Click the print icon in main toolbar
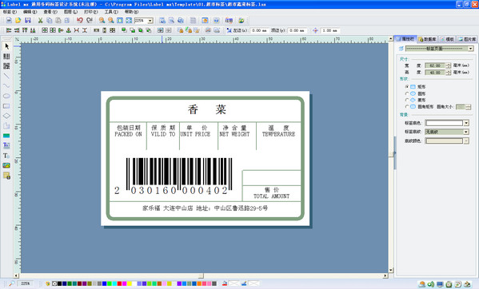 (181, 21)
